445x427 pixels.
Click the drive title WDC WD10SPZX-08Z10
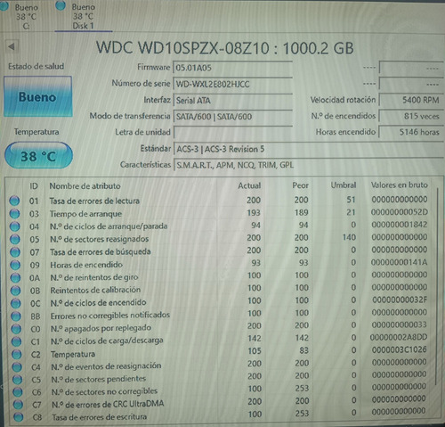coord(182,47)
